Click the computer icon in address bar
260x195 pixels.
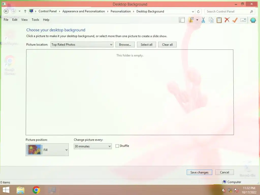coord(31,11)
